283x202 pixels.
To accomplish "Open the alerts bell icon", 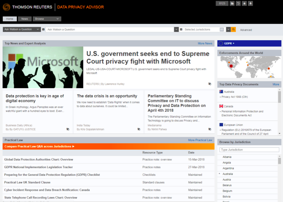I will (250, 3).
